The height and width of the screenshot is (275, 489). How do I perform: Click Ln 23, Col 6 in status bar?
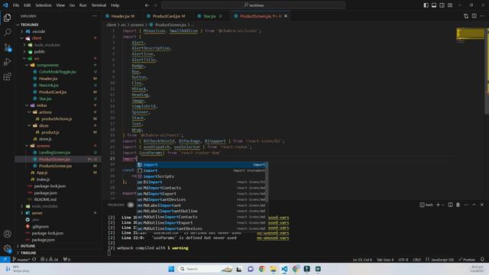(362, 260)
